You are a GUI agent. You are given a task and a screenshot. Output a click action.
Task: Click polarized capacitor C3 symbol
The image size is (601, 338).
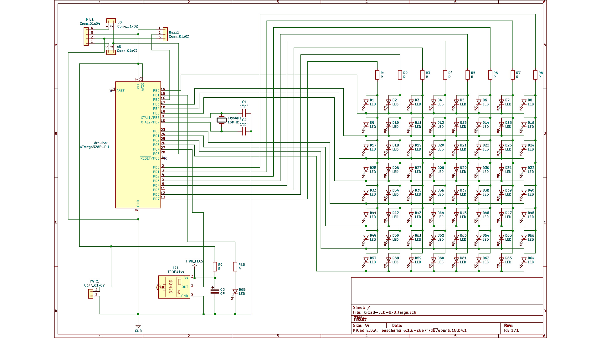coord(215,291)
